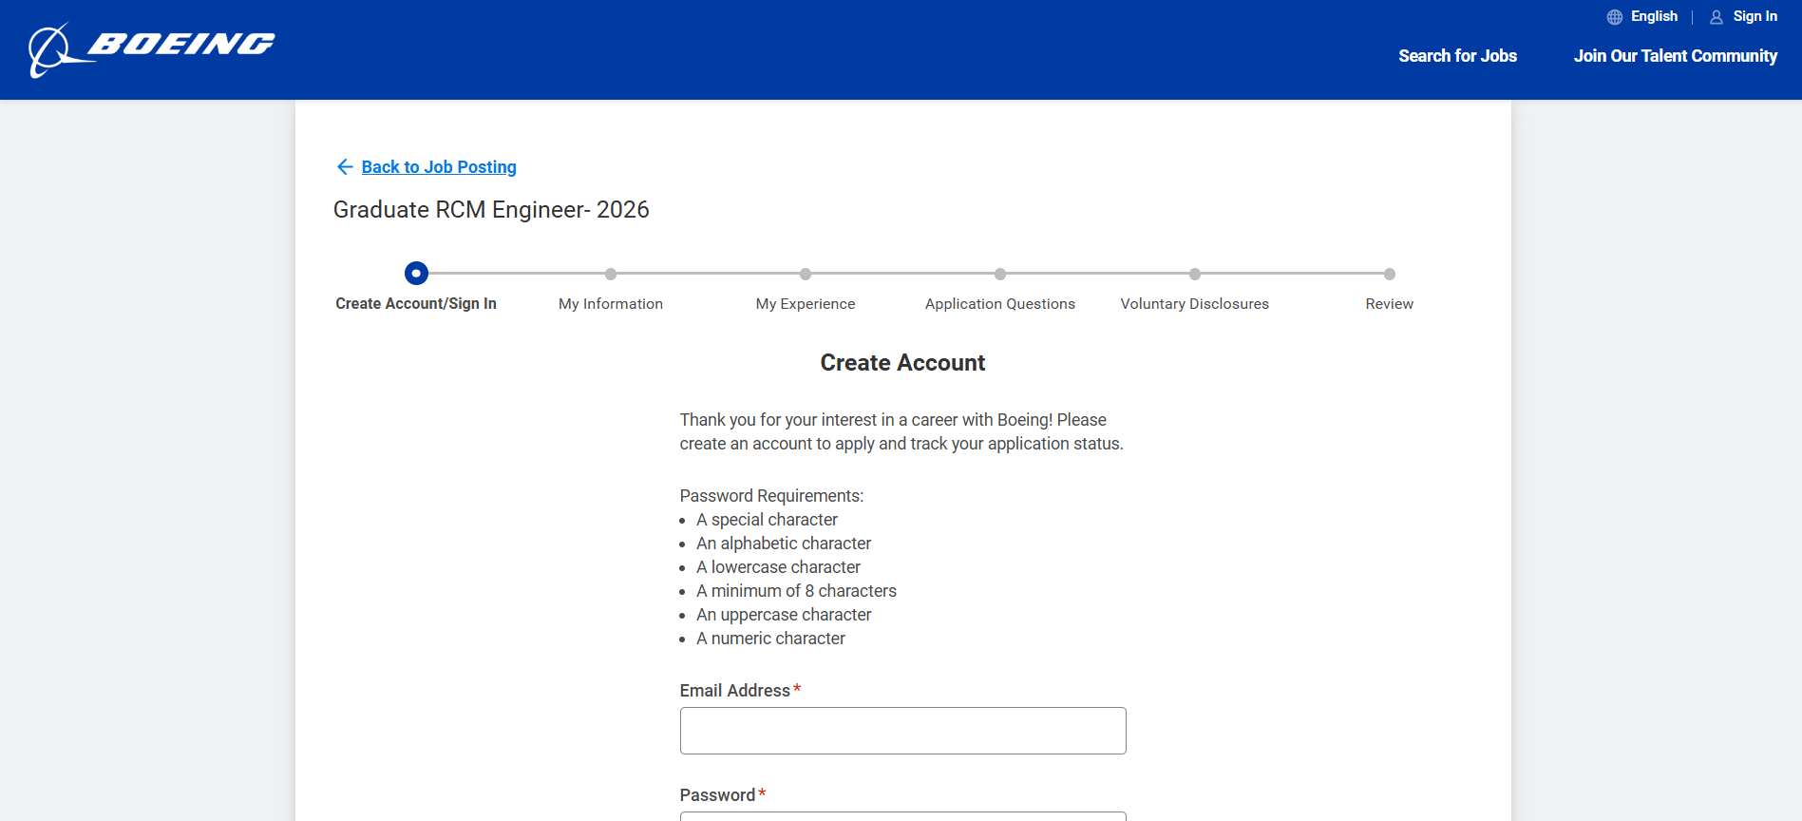Select the Create Account/Sign In step circle
This screenshot has width=1802, height=821.
click(416, 274)
